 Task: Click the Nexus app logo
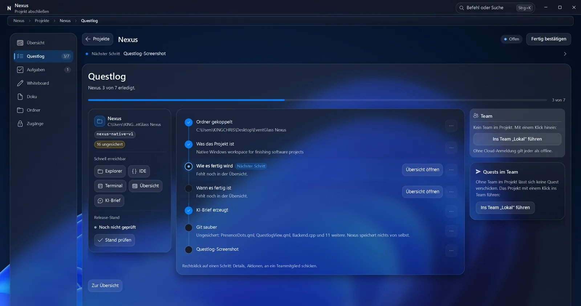[9, 8]
